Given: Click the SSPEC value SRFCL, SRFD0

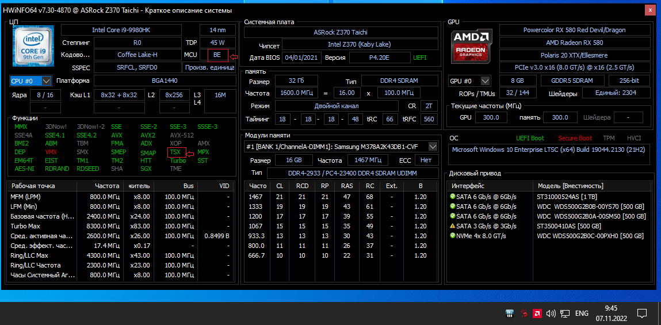Looking at the screenshot, I should (x=138, y=67).
